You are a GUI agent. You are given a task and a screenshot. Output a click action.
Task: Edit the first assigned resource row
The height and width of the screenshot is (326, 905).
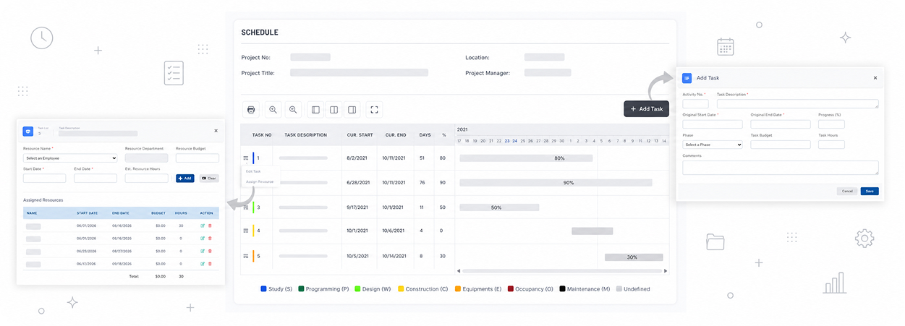(x=203, y=226)
